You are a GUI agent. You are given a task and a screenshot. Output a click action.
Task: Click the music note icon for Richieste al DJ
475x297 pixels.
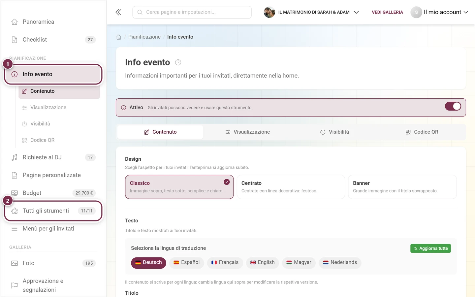coord(15,157)
